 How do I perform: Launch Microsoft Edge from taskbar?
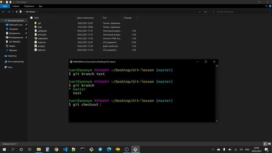109,149
